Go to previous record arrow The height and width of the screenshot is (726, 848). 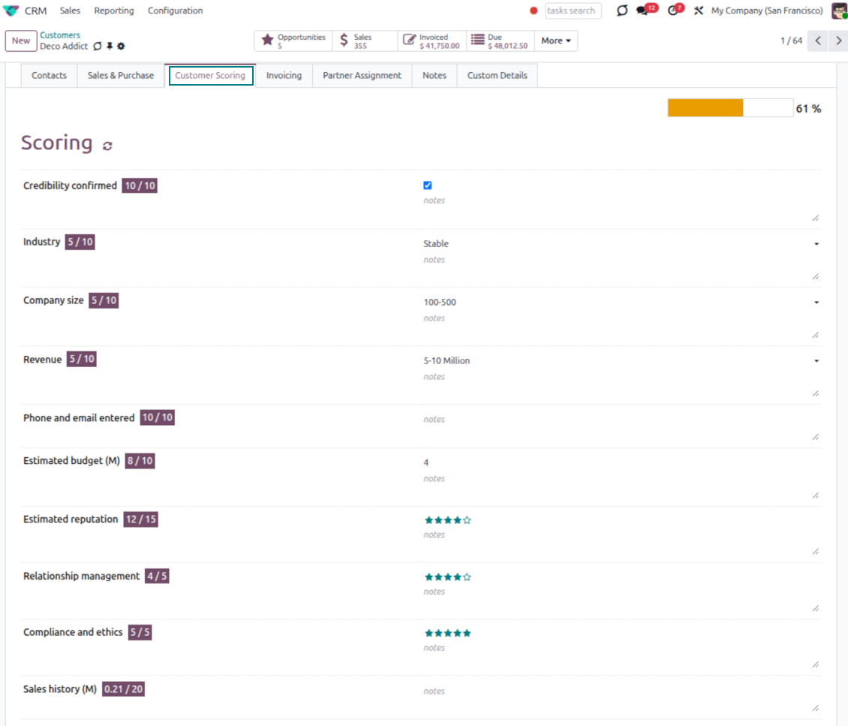(x=818, y=41)
